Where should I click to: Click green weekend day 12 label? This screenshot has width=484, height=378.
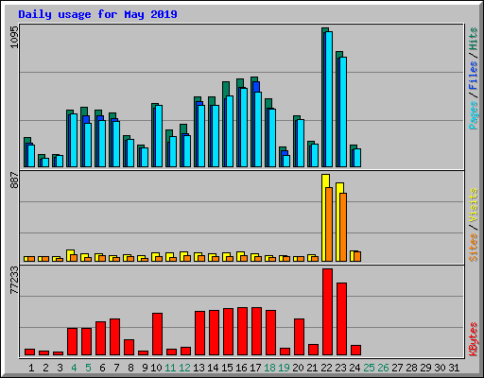(x=184, y=368)
